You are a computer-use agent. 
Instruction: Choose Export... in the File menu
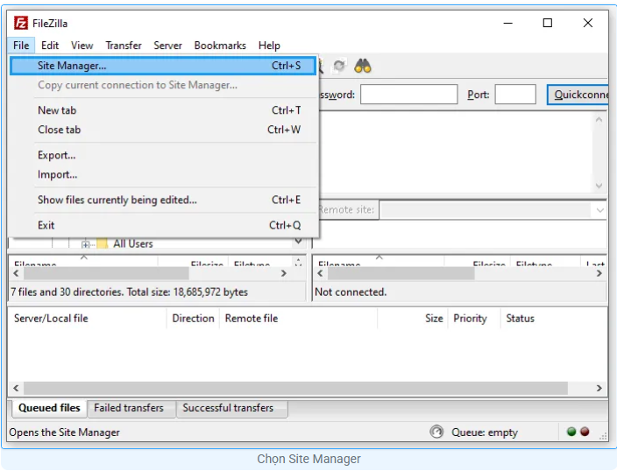(162, 155)
